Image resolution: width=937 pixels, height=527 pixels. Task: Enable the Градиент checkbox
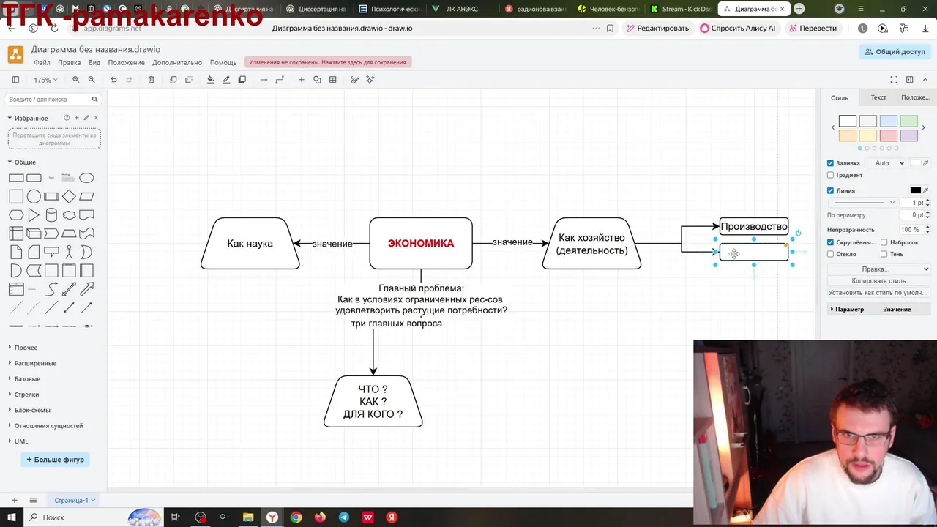point(830,176)
